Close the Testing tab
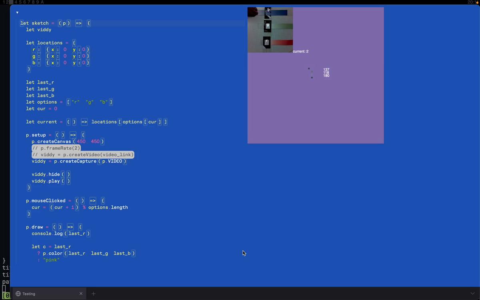Viewport: 480px width, 300px height. 81,294
